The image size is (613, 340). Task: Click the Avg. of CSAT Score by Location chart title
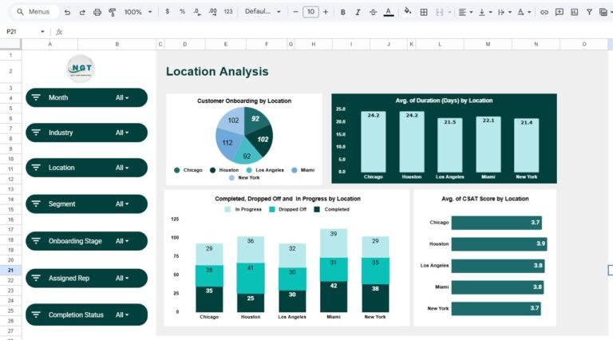[x=484, y=199]
